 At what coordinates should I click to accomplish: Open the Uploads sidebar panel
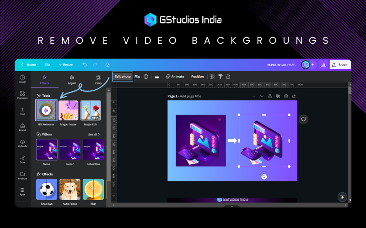(x=22, y=144)
